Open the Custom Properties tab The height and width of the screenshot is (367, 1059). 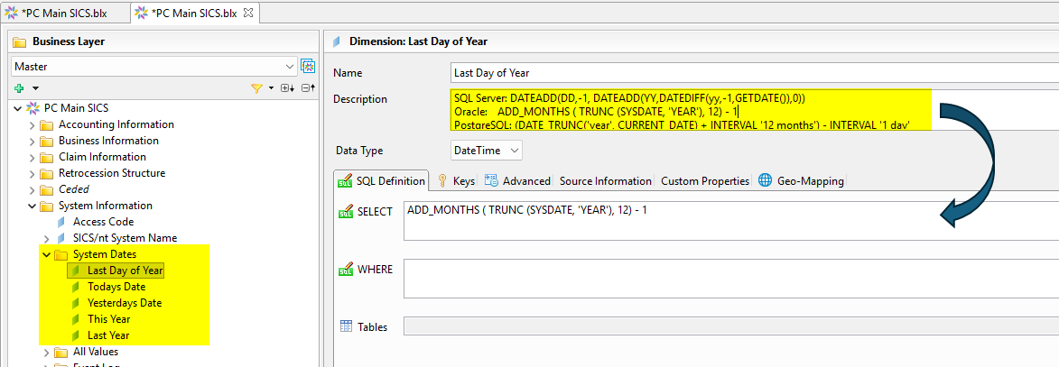point(705,181)
